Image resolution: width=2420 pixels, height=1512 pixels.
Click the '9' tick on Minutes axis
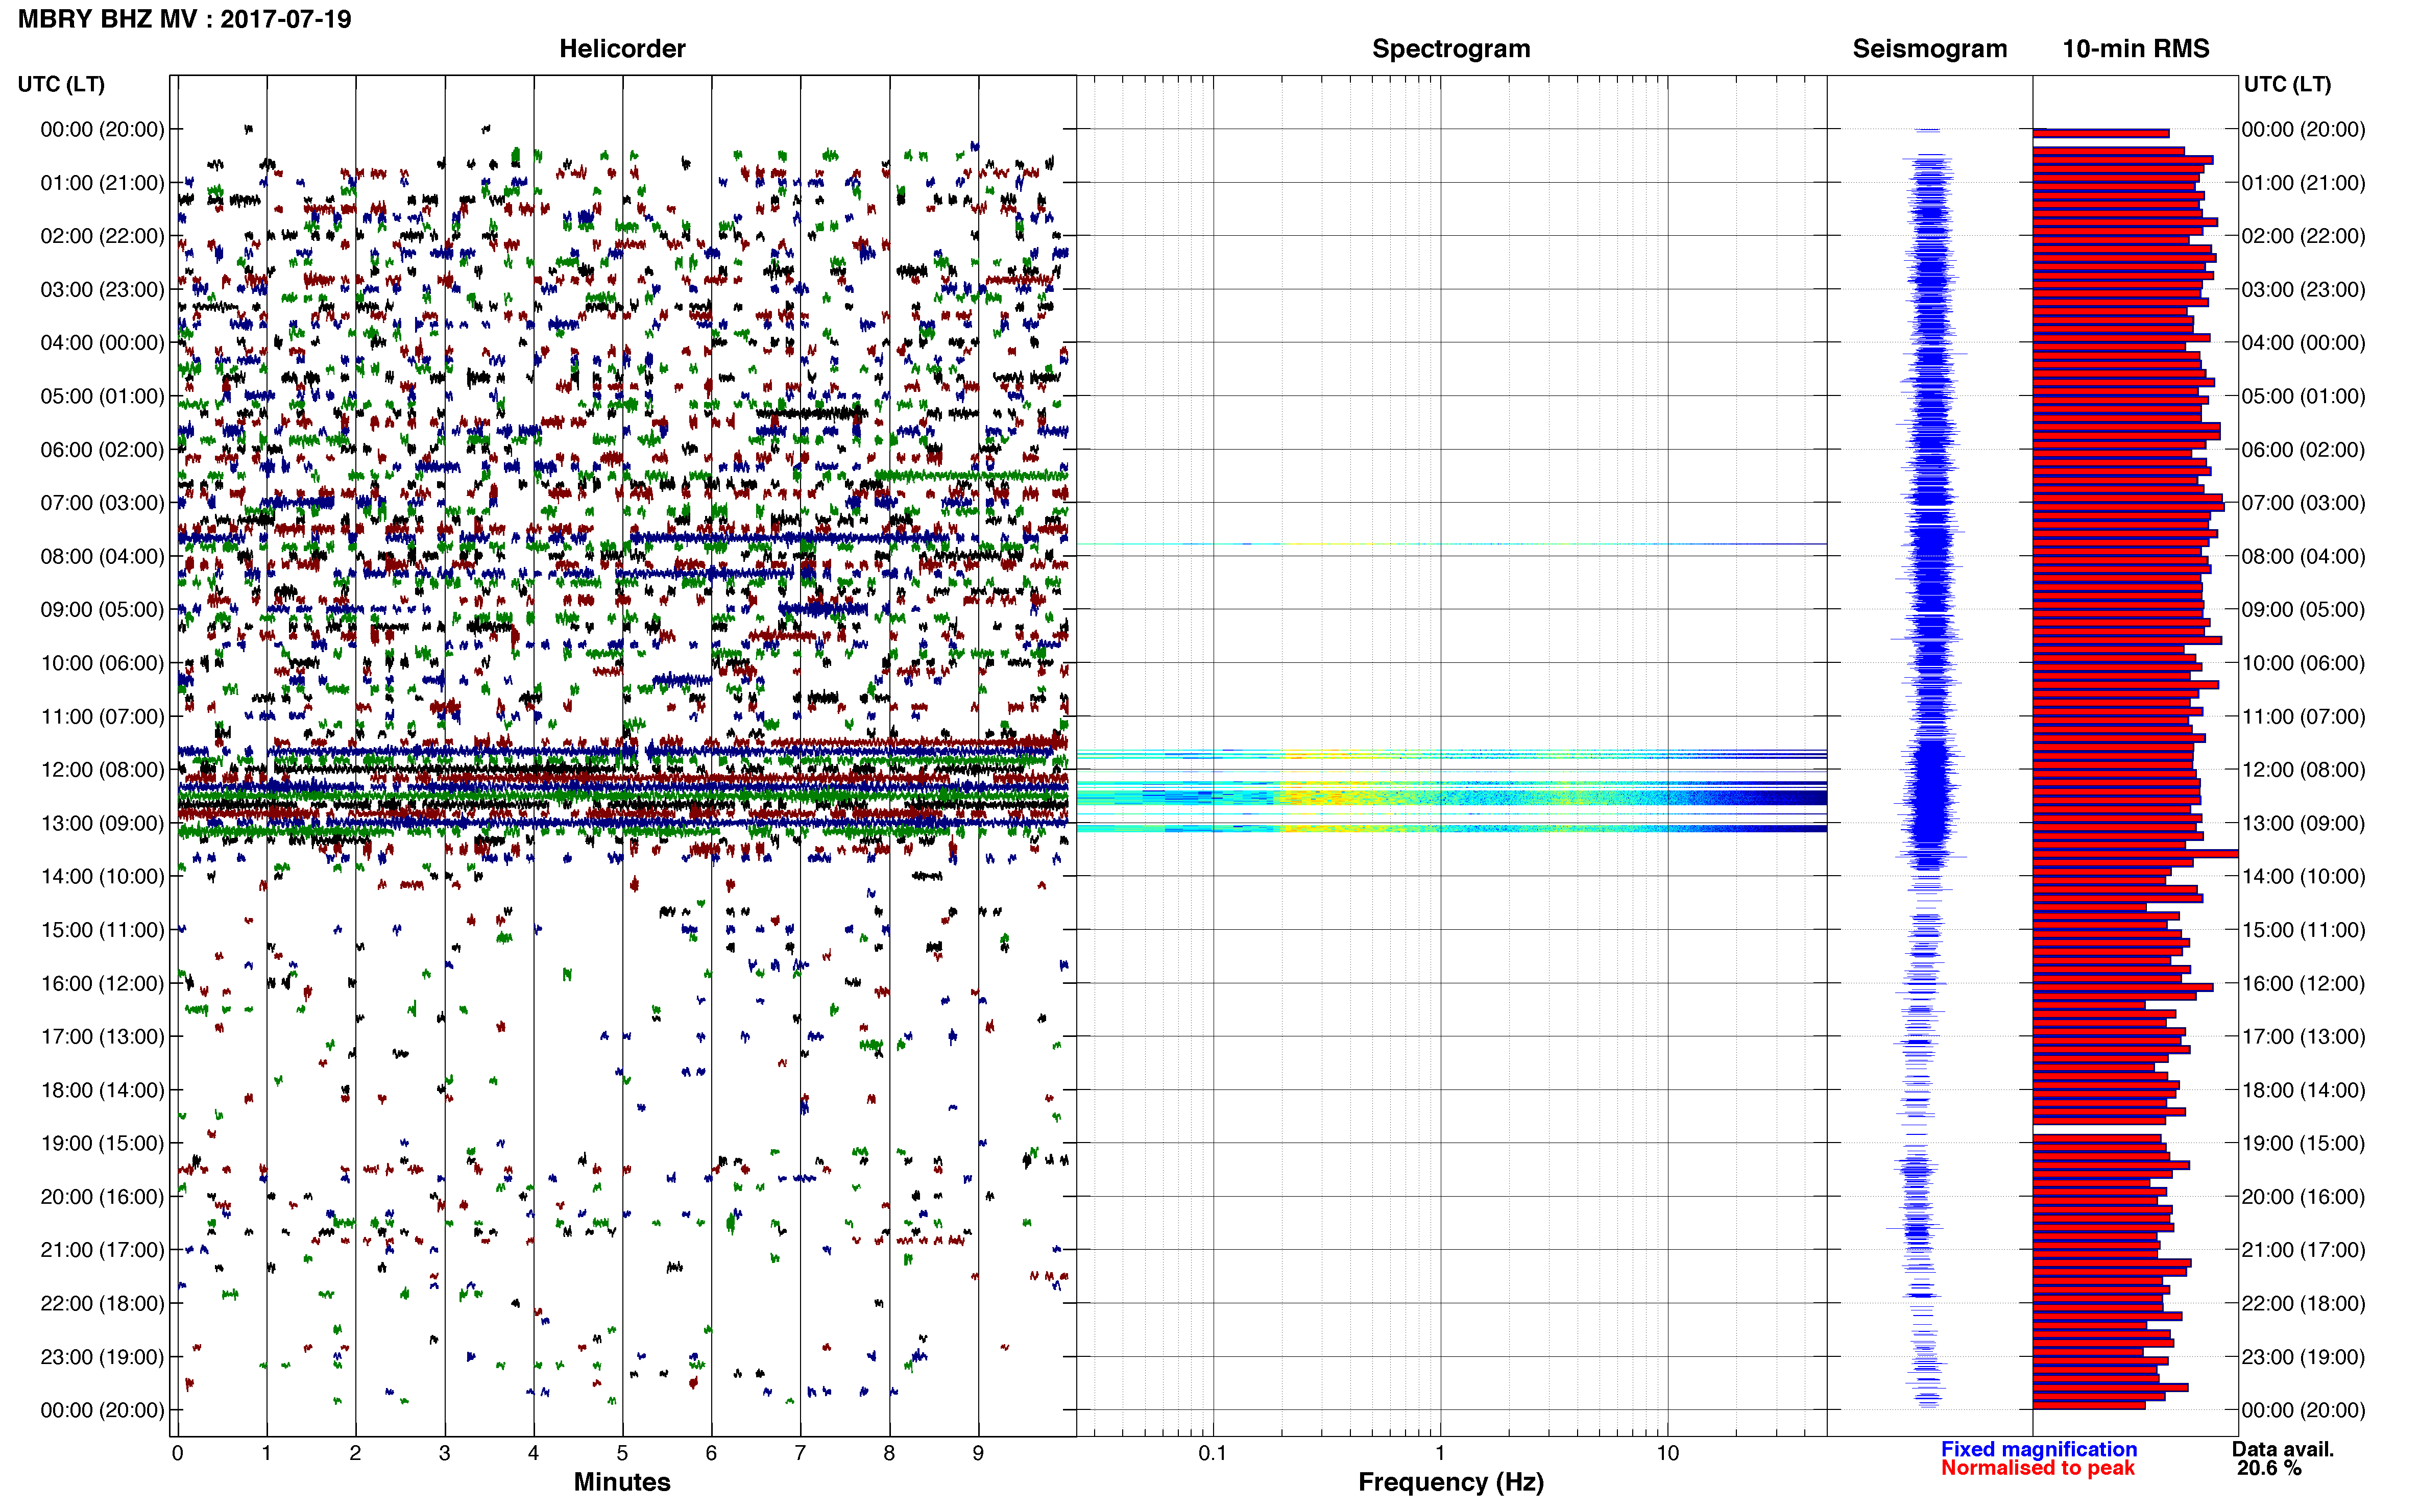tap(978, 1453)
